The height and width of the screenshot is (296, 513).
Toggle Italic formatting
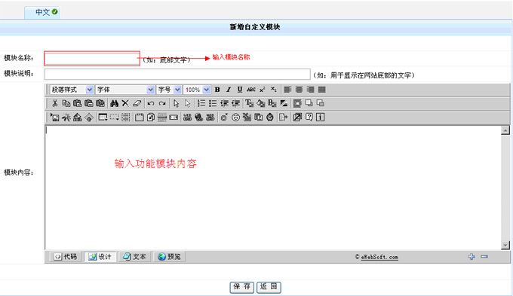coord(229,90)
